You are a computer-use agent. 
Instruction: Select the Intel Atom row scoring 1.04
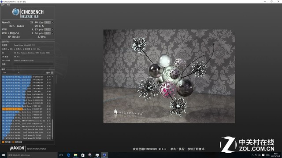point(26,135)
